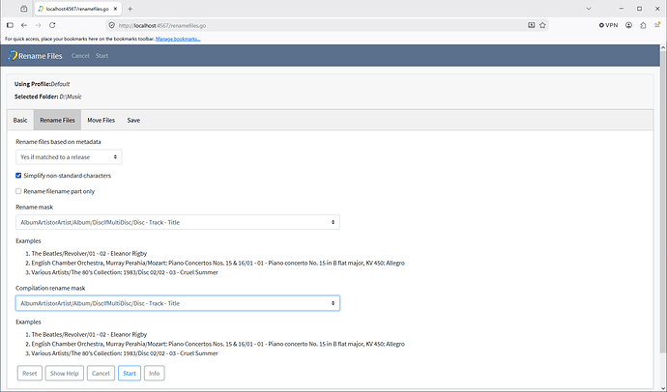Open Rename files based on metadata dropdown
This screenshot has height=392, width=667.
point(69,157)
